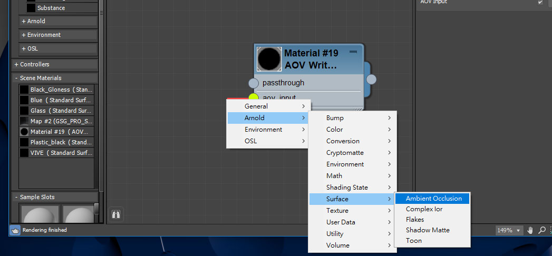The width and height of the screenshot is (552, 256).
Task: Collapse the Material #19 node with minus icon
Action: [x=353, y=52]
